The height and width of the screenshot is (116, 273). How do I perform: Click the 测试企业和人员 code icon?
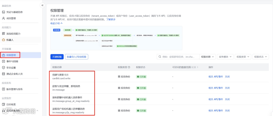coord(3,74)
